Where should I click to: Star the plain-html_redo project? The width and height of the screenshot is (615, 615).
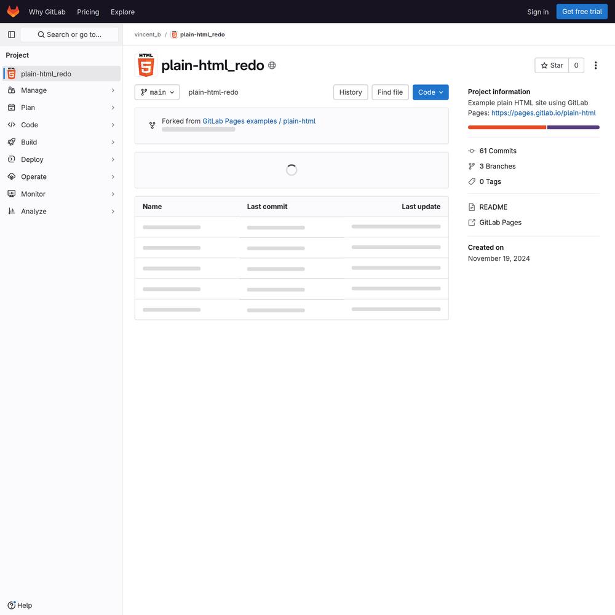coord(552,66)
